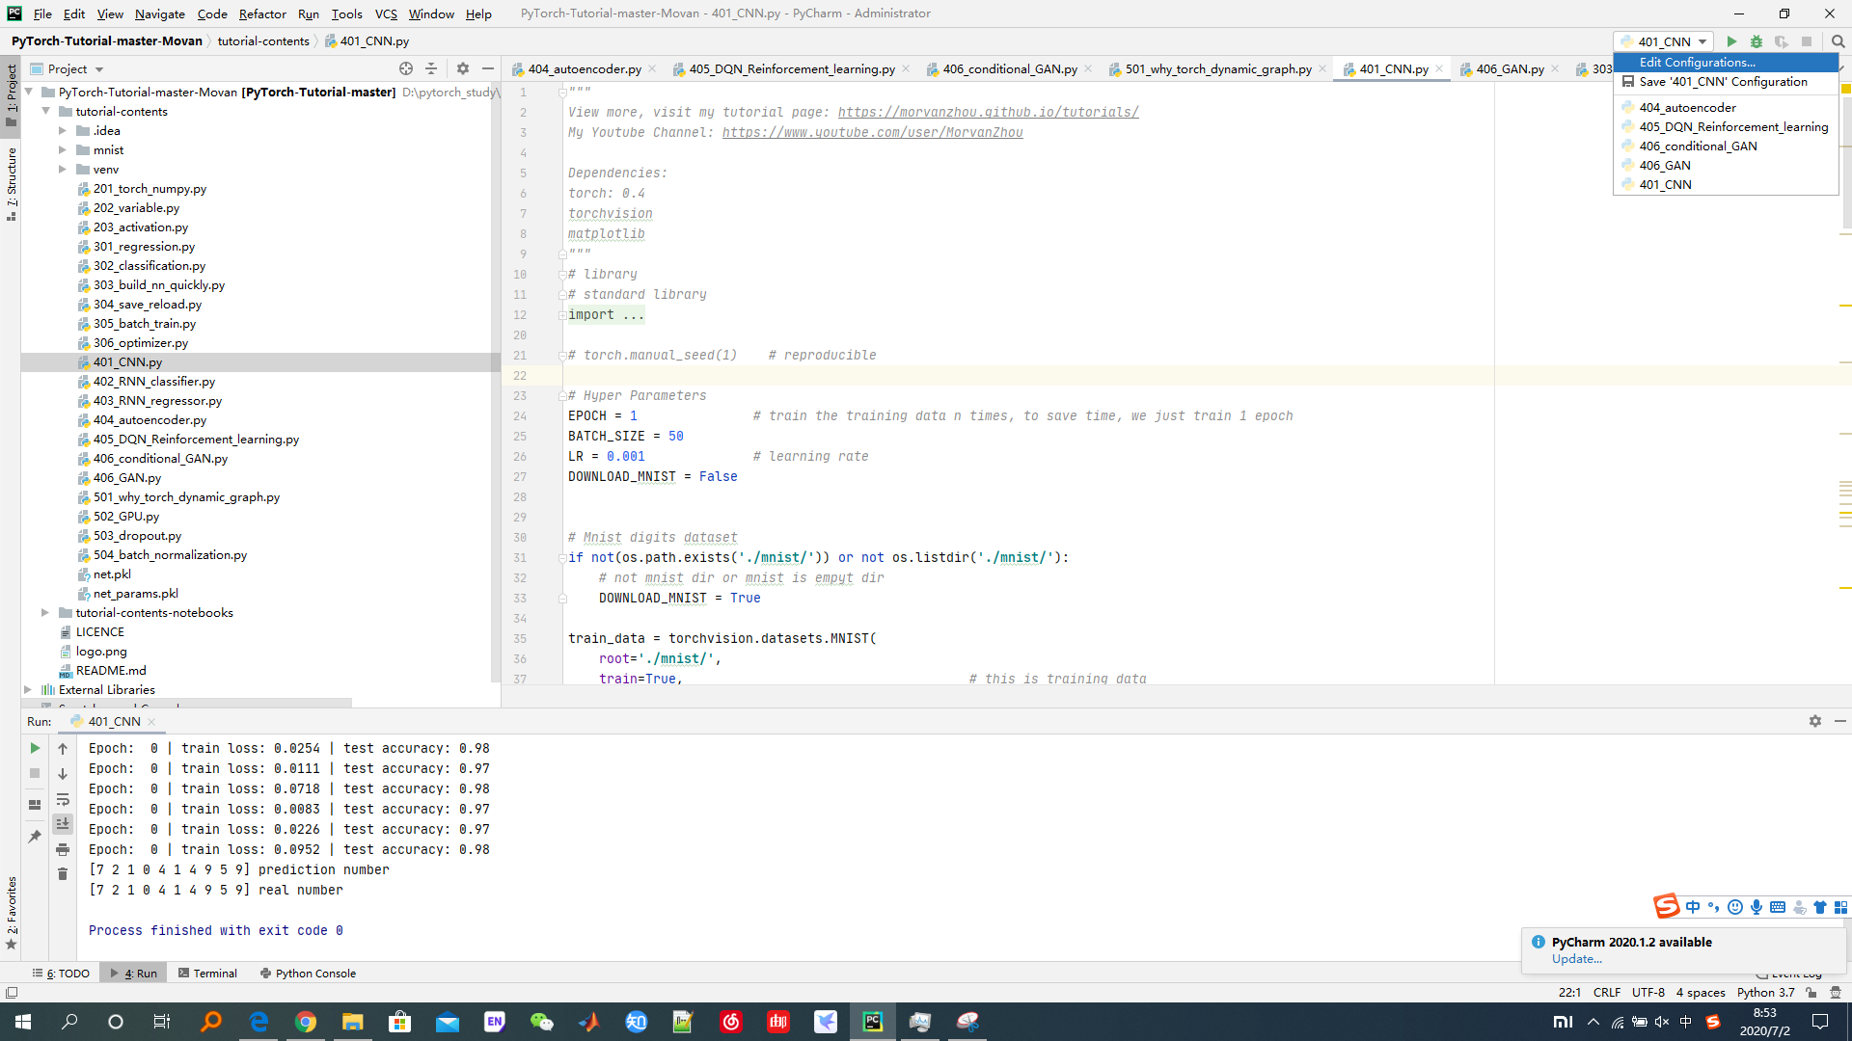This screenshot has height=1041, width=1852.
Task: Unfold the collapsed import block
Action: tap(561, 315)
